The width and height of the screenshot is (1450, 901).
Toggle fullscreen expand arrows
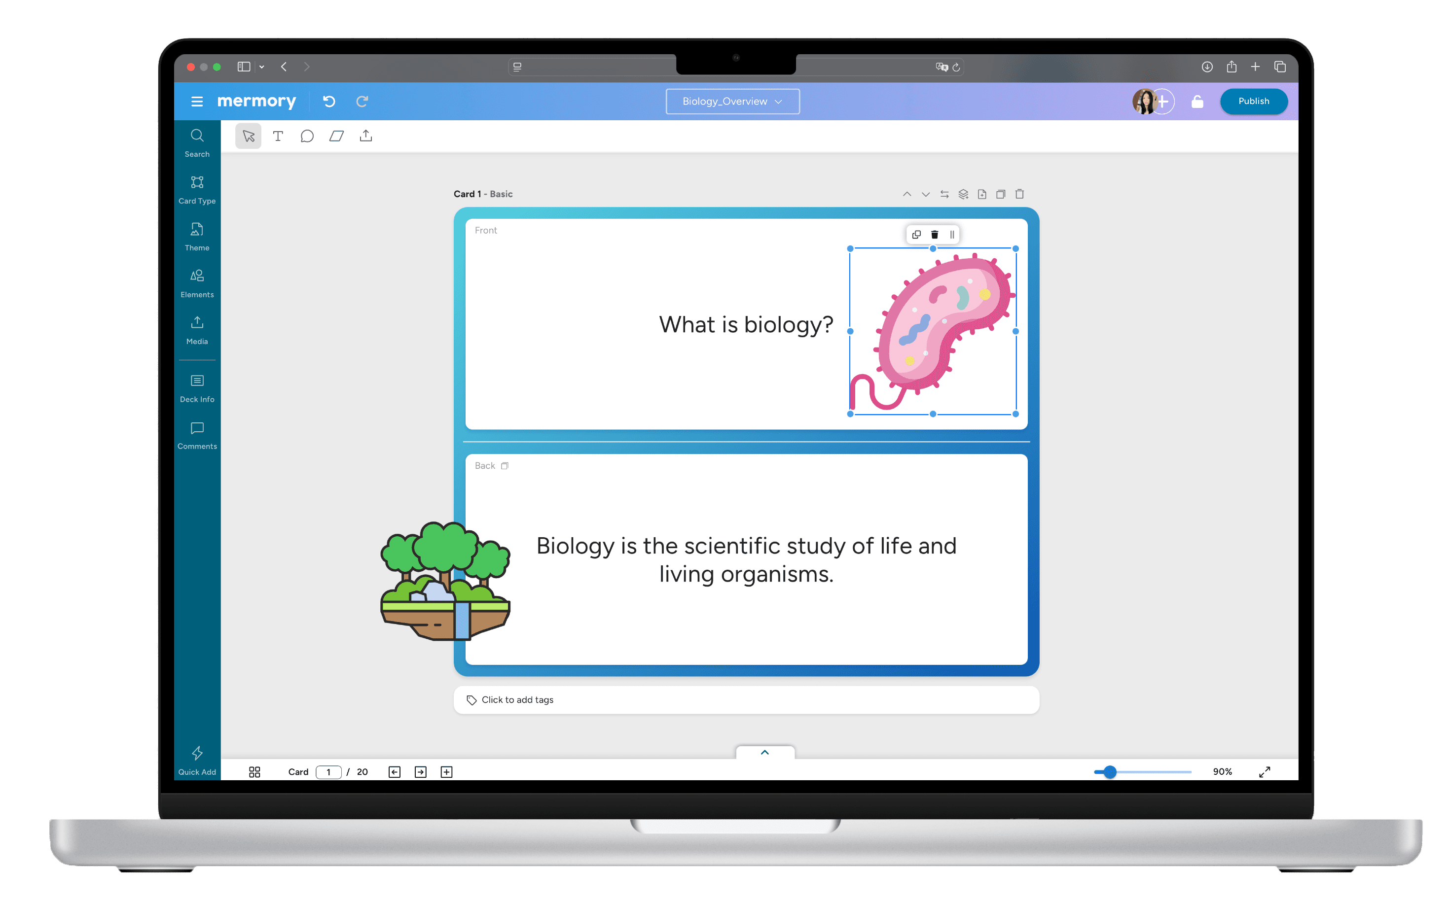click(x=1264, y=772)
